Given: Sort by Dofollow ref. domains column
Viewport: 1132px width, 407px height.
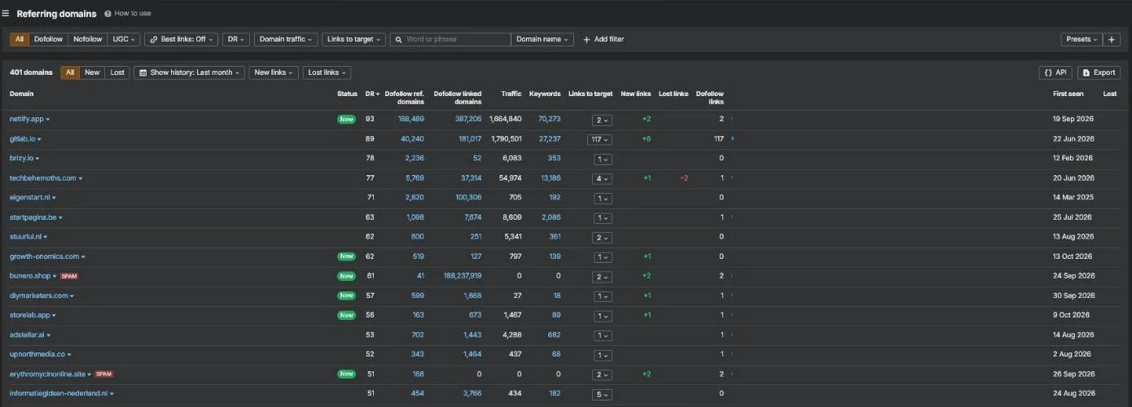Looking at the screenshot, I should 405,98.
